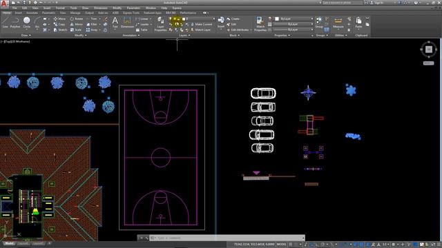Open the Dimension menu

point(100,8)
